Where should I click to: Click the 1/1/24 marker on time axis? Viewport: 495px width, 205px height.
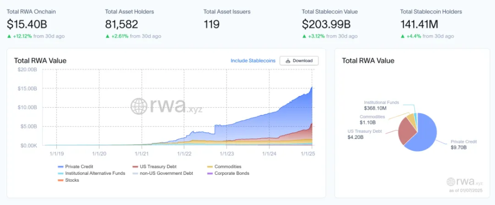[269, 154]
